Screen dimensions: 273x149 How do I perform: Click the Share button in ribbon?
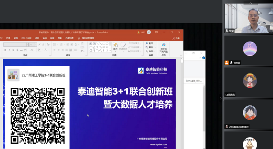click(176, 38)
